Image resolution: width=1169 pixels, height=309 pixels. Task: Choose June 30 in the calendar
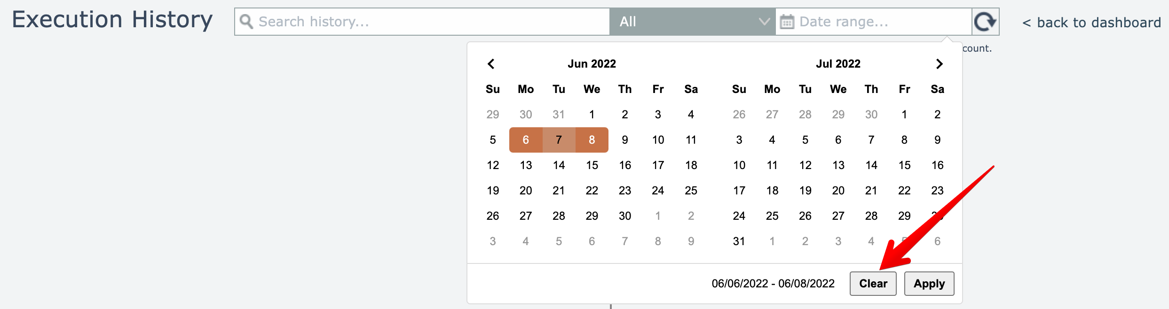click(x=625, y=216)
